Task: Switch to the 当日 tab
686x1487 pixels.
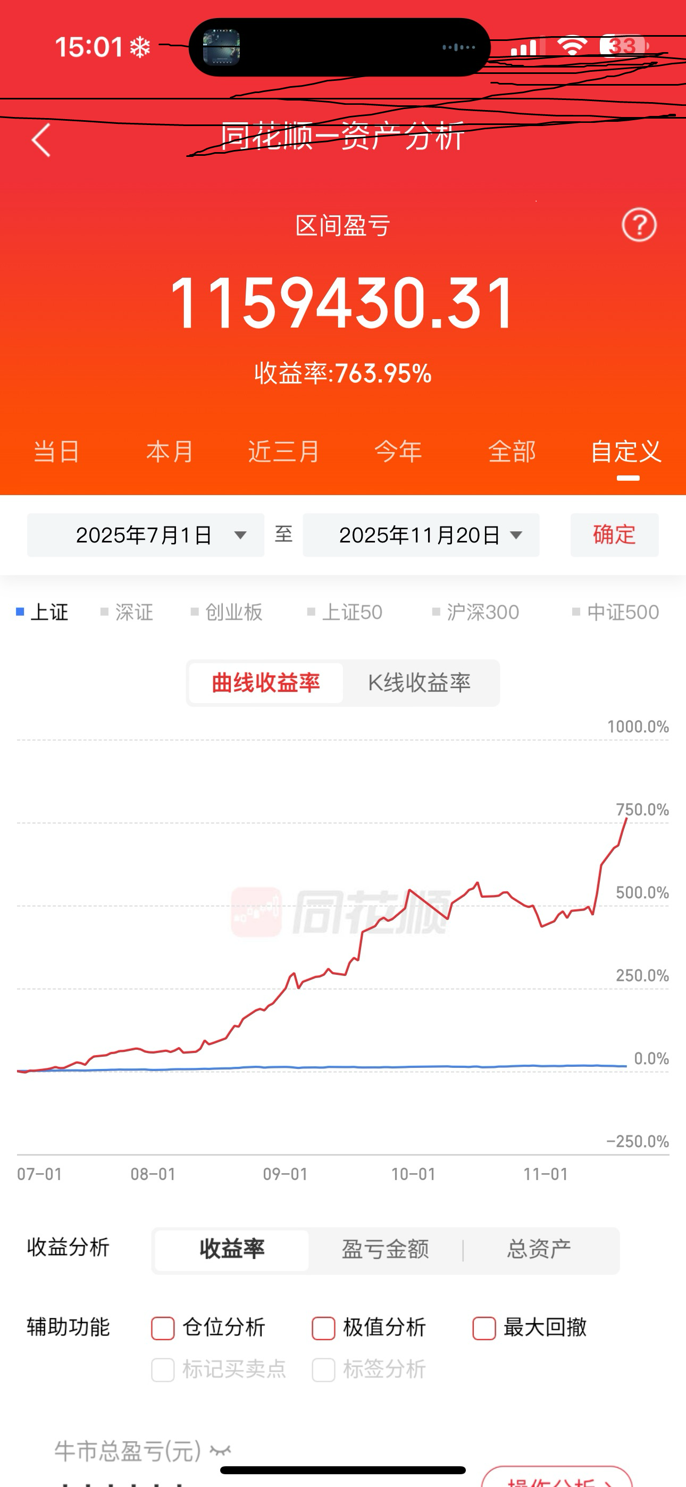Action: tap(56, 452)
